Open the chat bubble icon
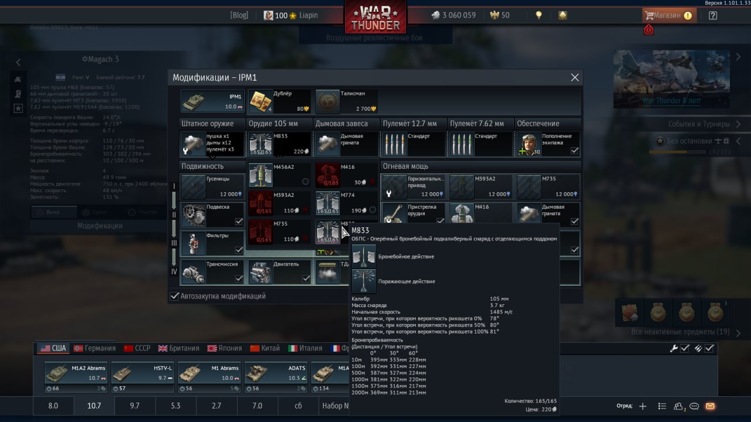Viewport: 751px width, 422px height. click(x=694, y=406)
